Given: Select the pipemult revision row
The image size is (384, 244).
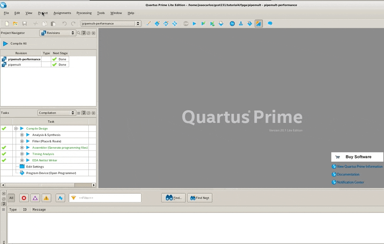Looking at the screenshot, I should (34, 65).
